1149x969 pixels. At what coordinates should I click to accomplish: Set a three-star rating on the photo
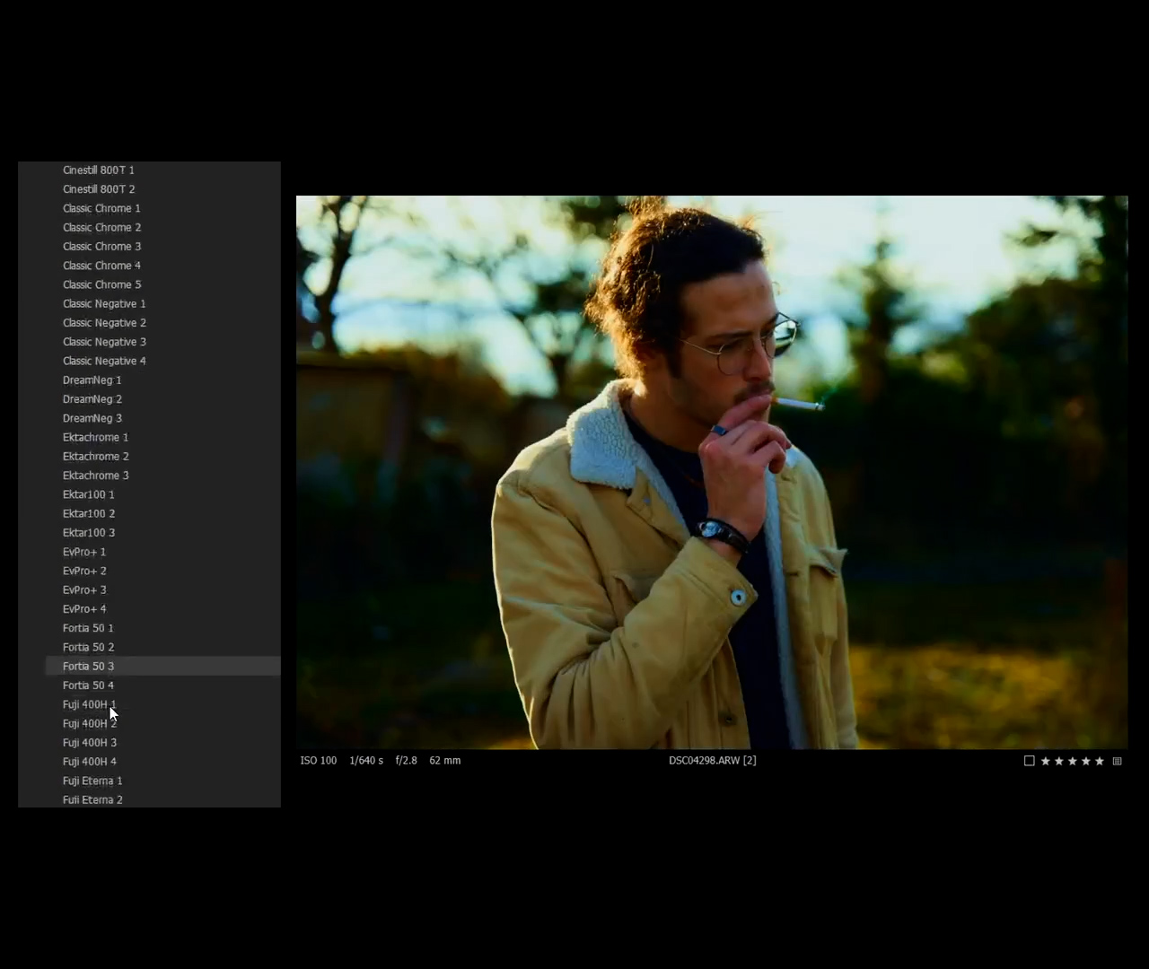(1072, 760)
